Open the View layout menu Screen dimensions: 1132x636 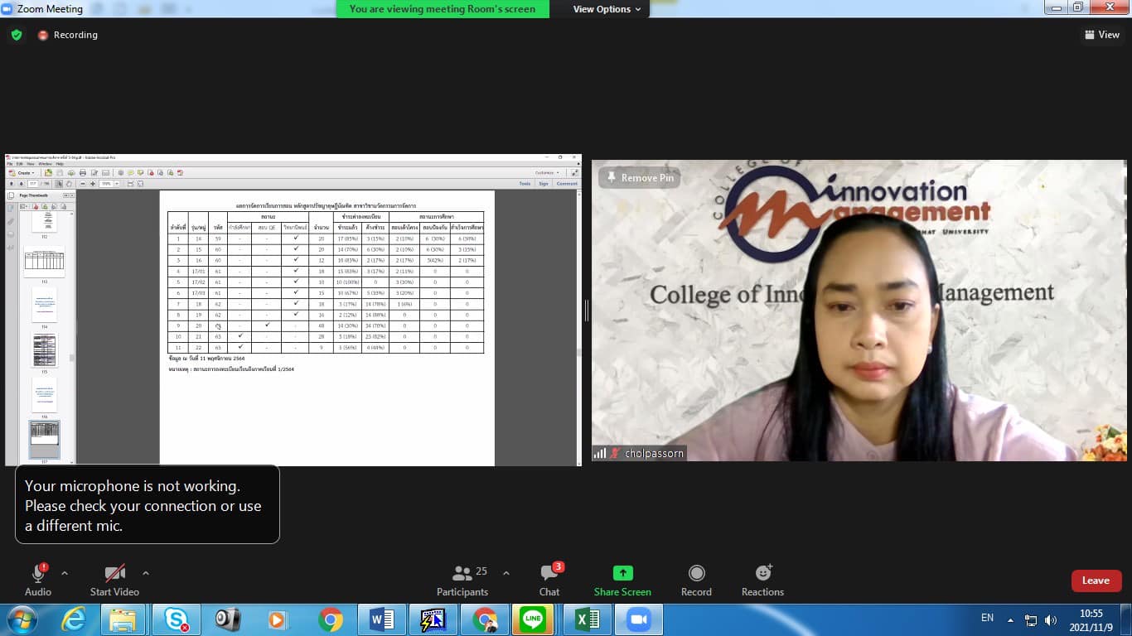[x=1101, y=35]
